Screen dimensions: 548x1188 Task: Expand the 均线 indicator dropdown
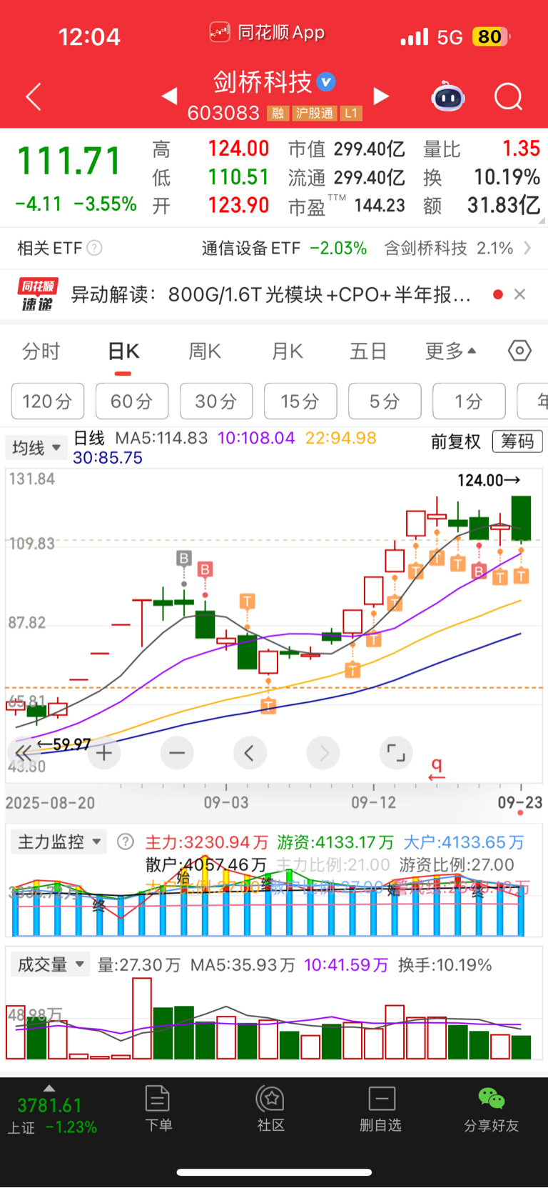coord(36,448)
